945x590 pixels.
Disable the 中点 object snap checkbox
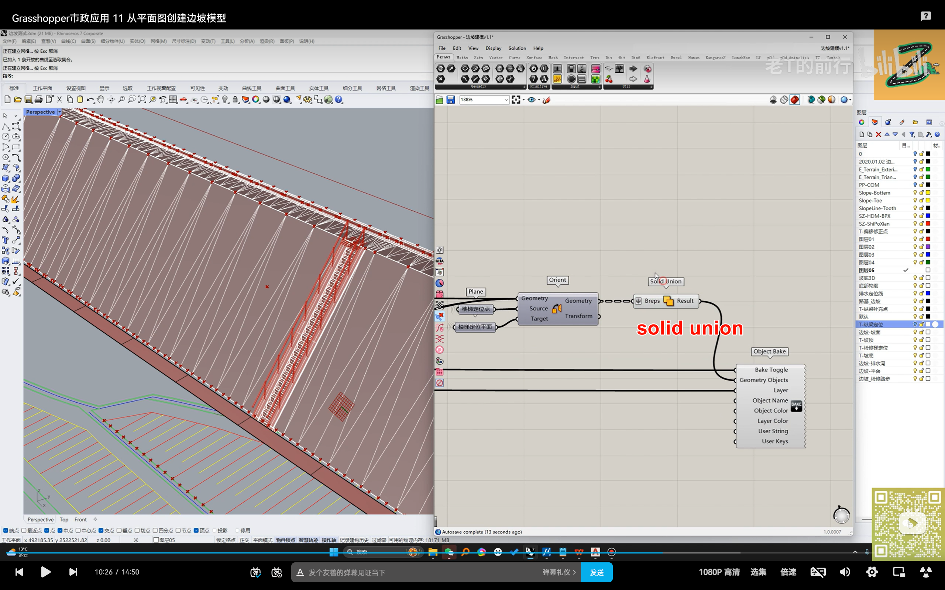coord(60,530)
